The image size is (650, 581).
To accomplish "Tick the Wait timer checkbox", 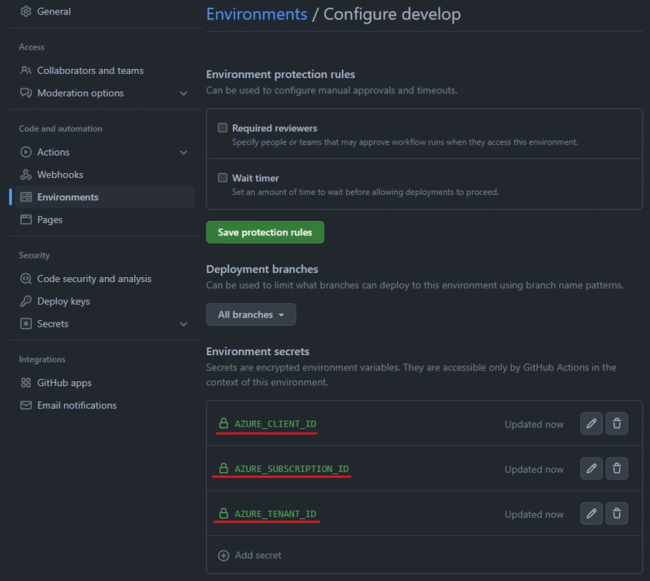I will click(223, 177).
